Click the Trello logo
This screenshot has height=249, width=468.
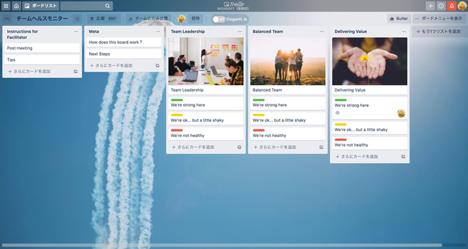point(234,4)
